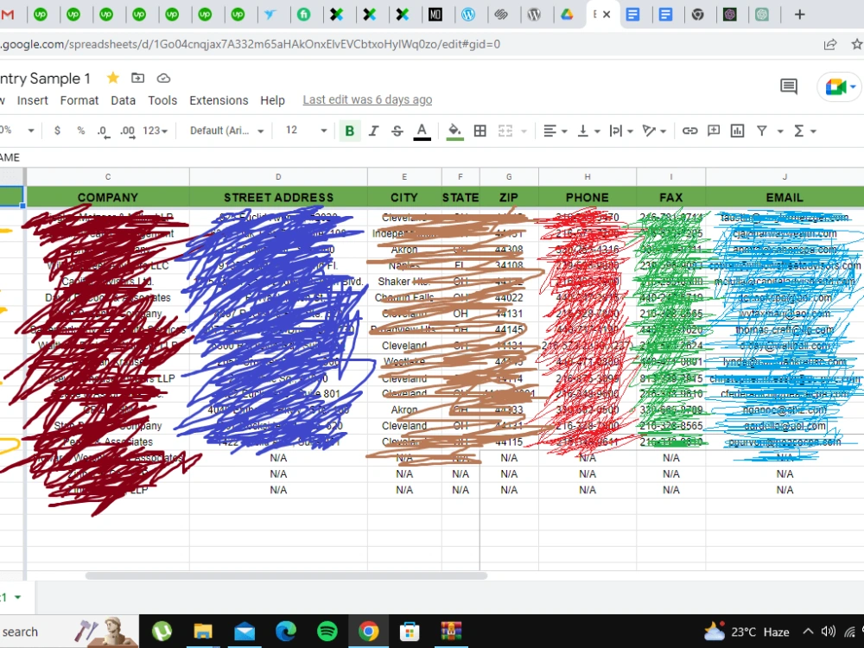
Task: Open the Insert menu
Action: click(33, 100)
